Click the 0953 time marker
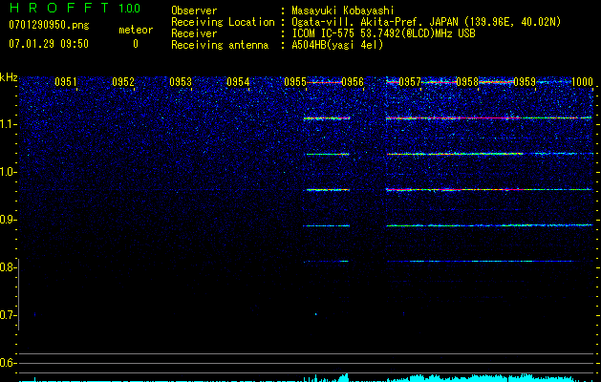This screenshot has width=601, height=382. [181, 82]
